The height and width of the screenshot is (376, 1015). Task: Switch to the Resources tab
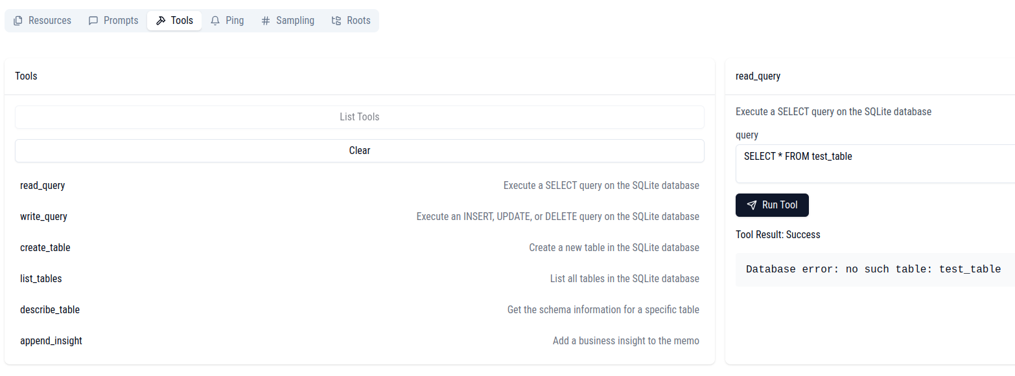click(x=42, y=21)
